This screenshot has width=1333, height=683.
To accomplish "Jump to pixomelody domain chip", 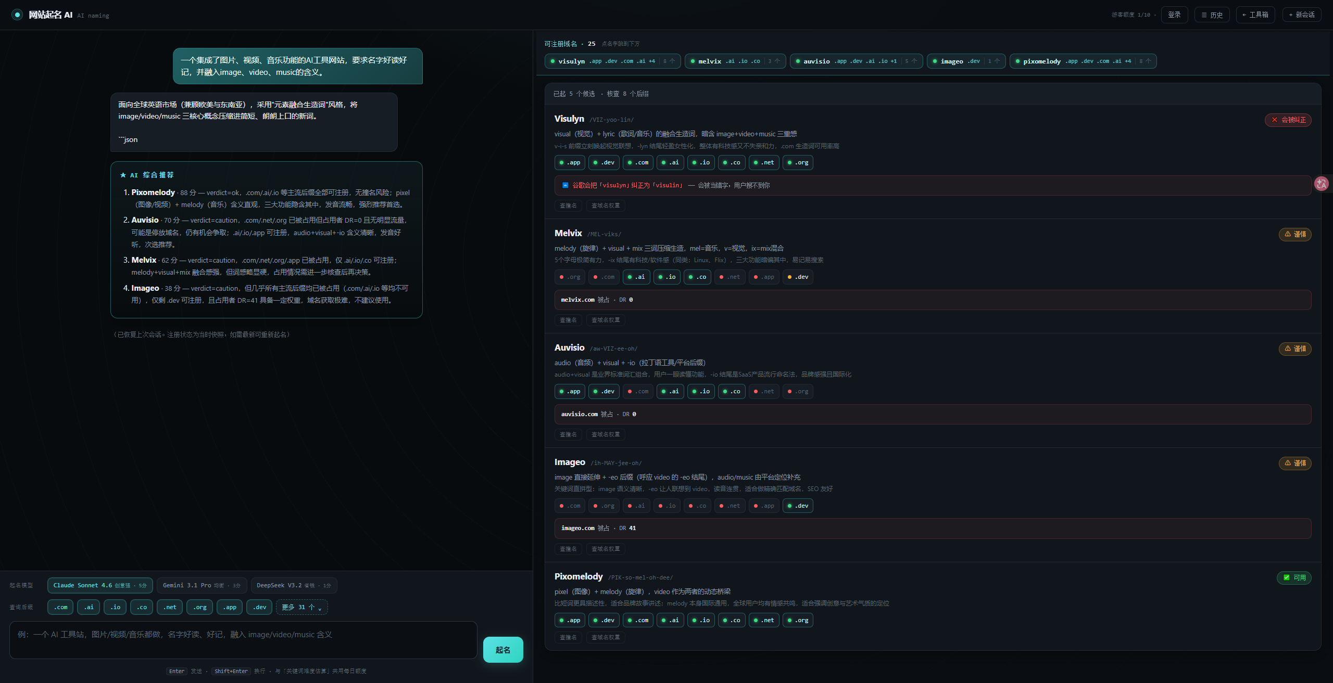I will click(1084, 61).
